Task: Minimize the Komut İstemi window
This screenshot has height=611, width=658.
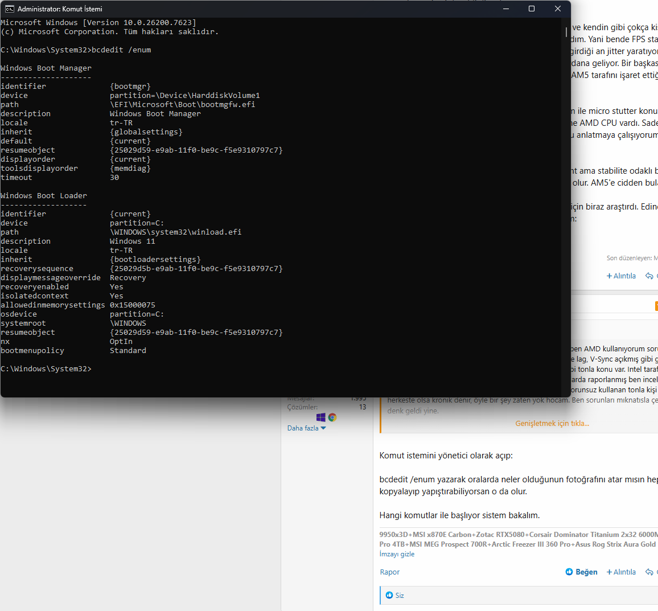Action: [506, 9]
